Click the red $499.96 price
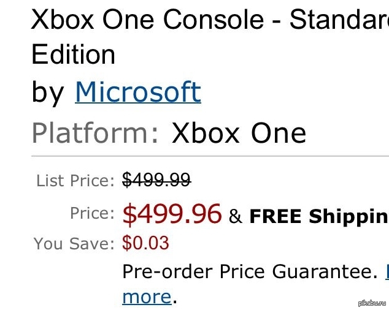 [172, 214]
